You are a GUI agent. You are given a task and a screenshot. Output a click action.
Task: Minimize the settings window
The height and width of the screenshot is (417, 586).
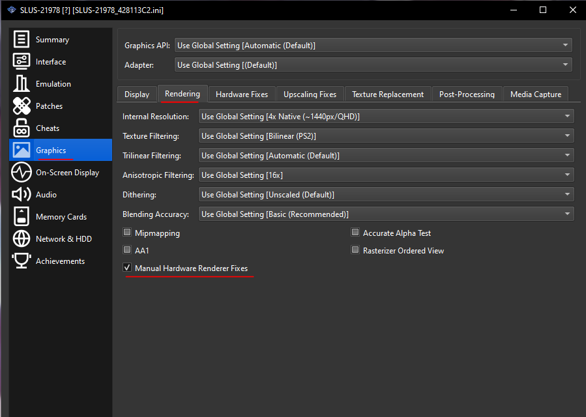pos(514,10)
